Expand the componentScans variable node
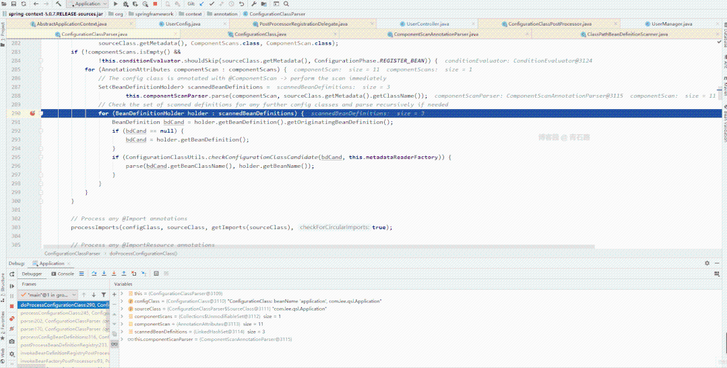The height and width of the screenshot is (368, 727). click(x=122, y=317)
